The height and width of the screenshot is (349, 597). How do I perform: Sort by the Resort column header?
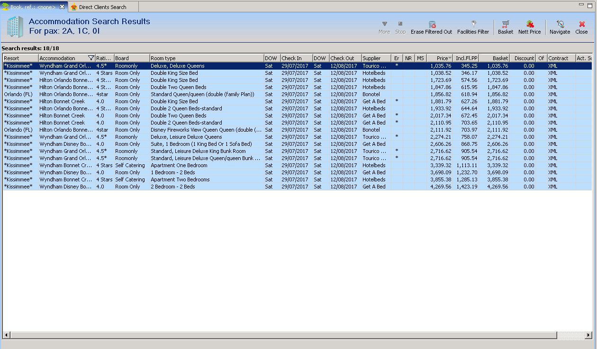[20, 58]
